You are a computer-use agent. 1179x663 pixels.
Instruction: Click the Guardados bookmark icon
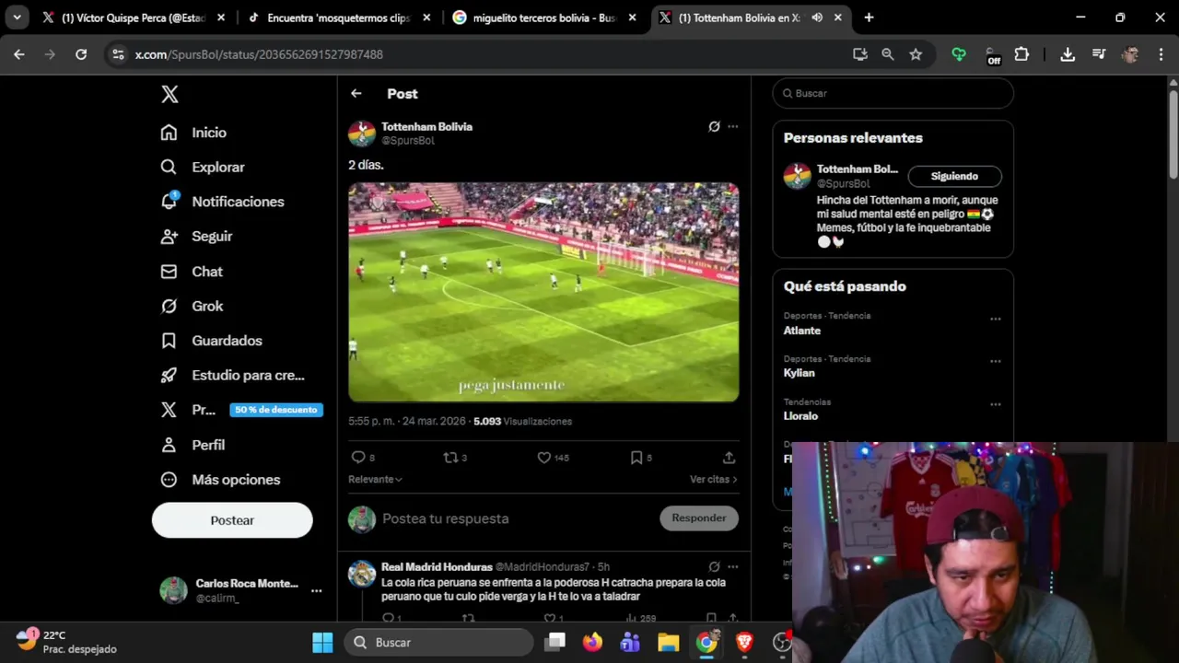169,341
